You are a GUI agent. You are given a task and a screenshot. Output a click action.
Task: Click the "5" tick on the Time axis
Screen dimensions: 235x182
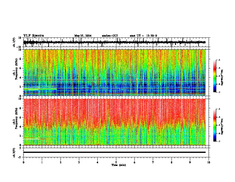point(116,162)
